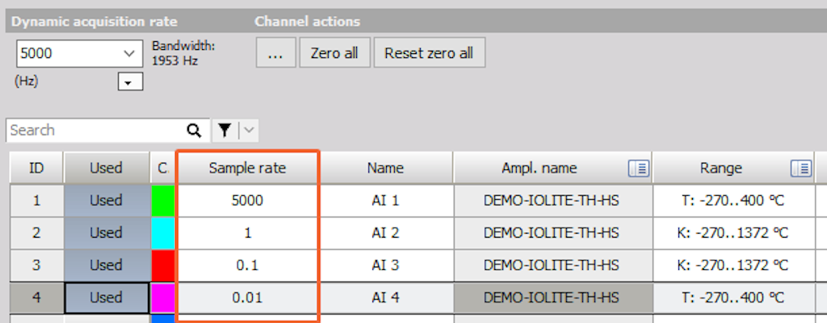Click the Sample rate column header
Viewport: 827px width, 323px height.
247,168
